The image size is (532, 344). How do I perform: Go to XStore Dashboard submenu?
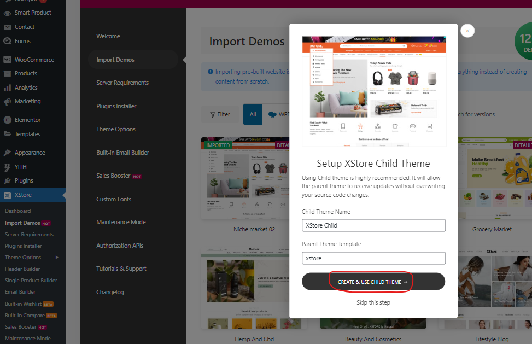[x=17, y=211]
